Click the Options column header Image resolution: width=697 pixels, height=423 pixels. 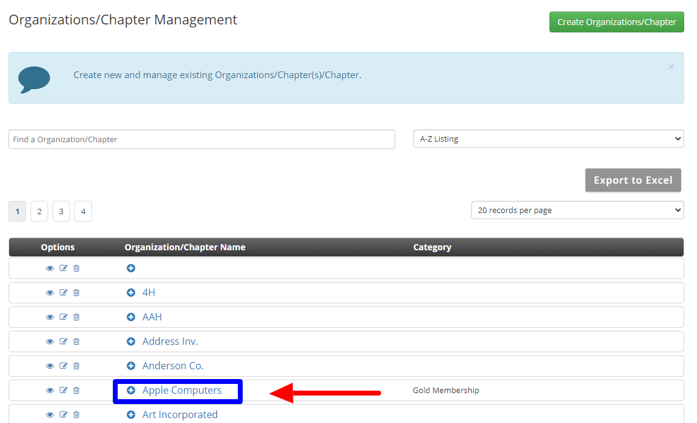(58, 247)
